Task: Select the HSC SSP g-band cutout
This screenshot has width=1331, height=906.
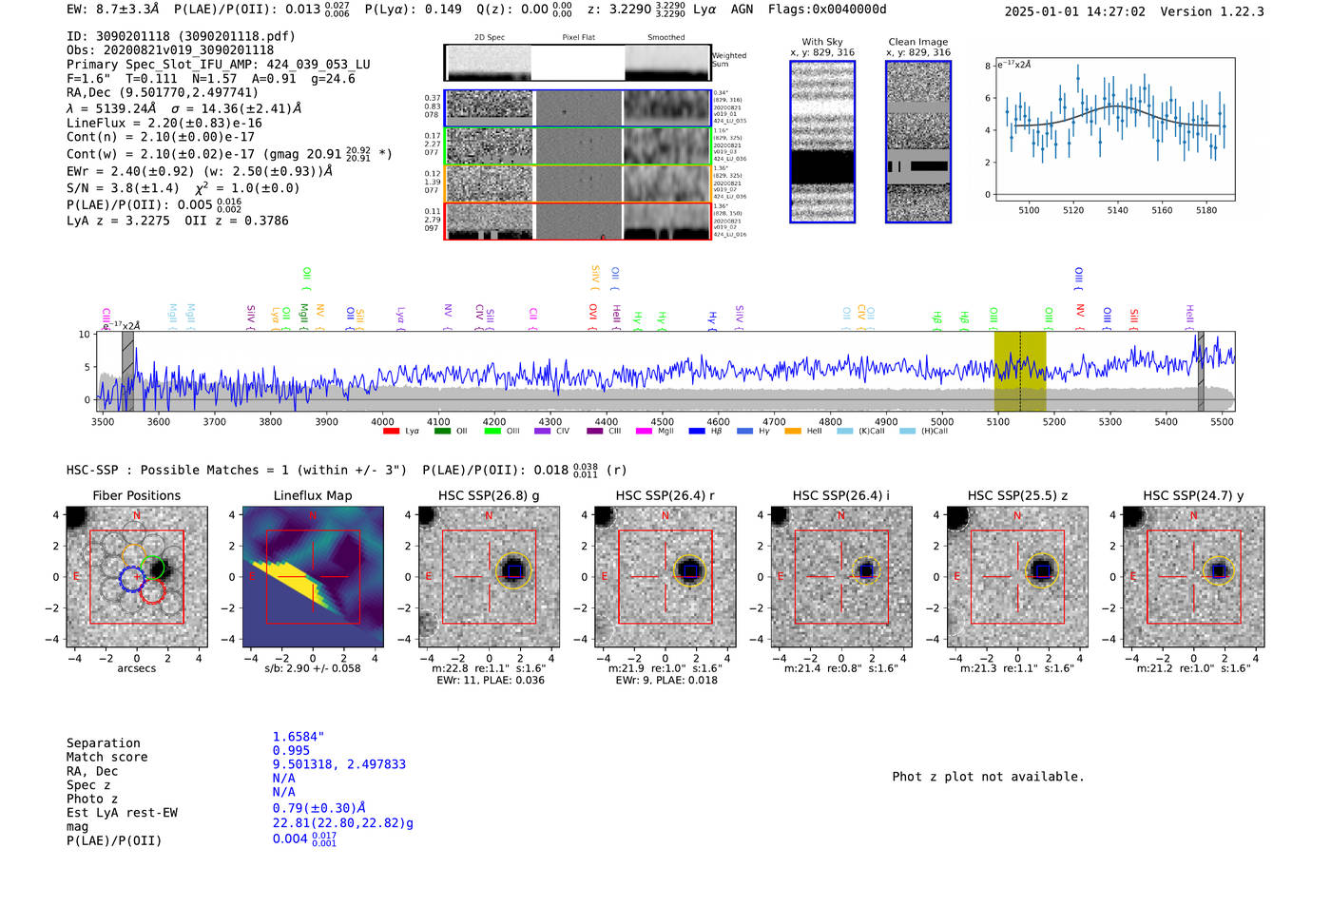Action: [489, 576]
